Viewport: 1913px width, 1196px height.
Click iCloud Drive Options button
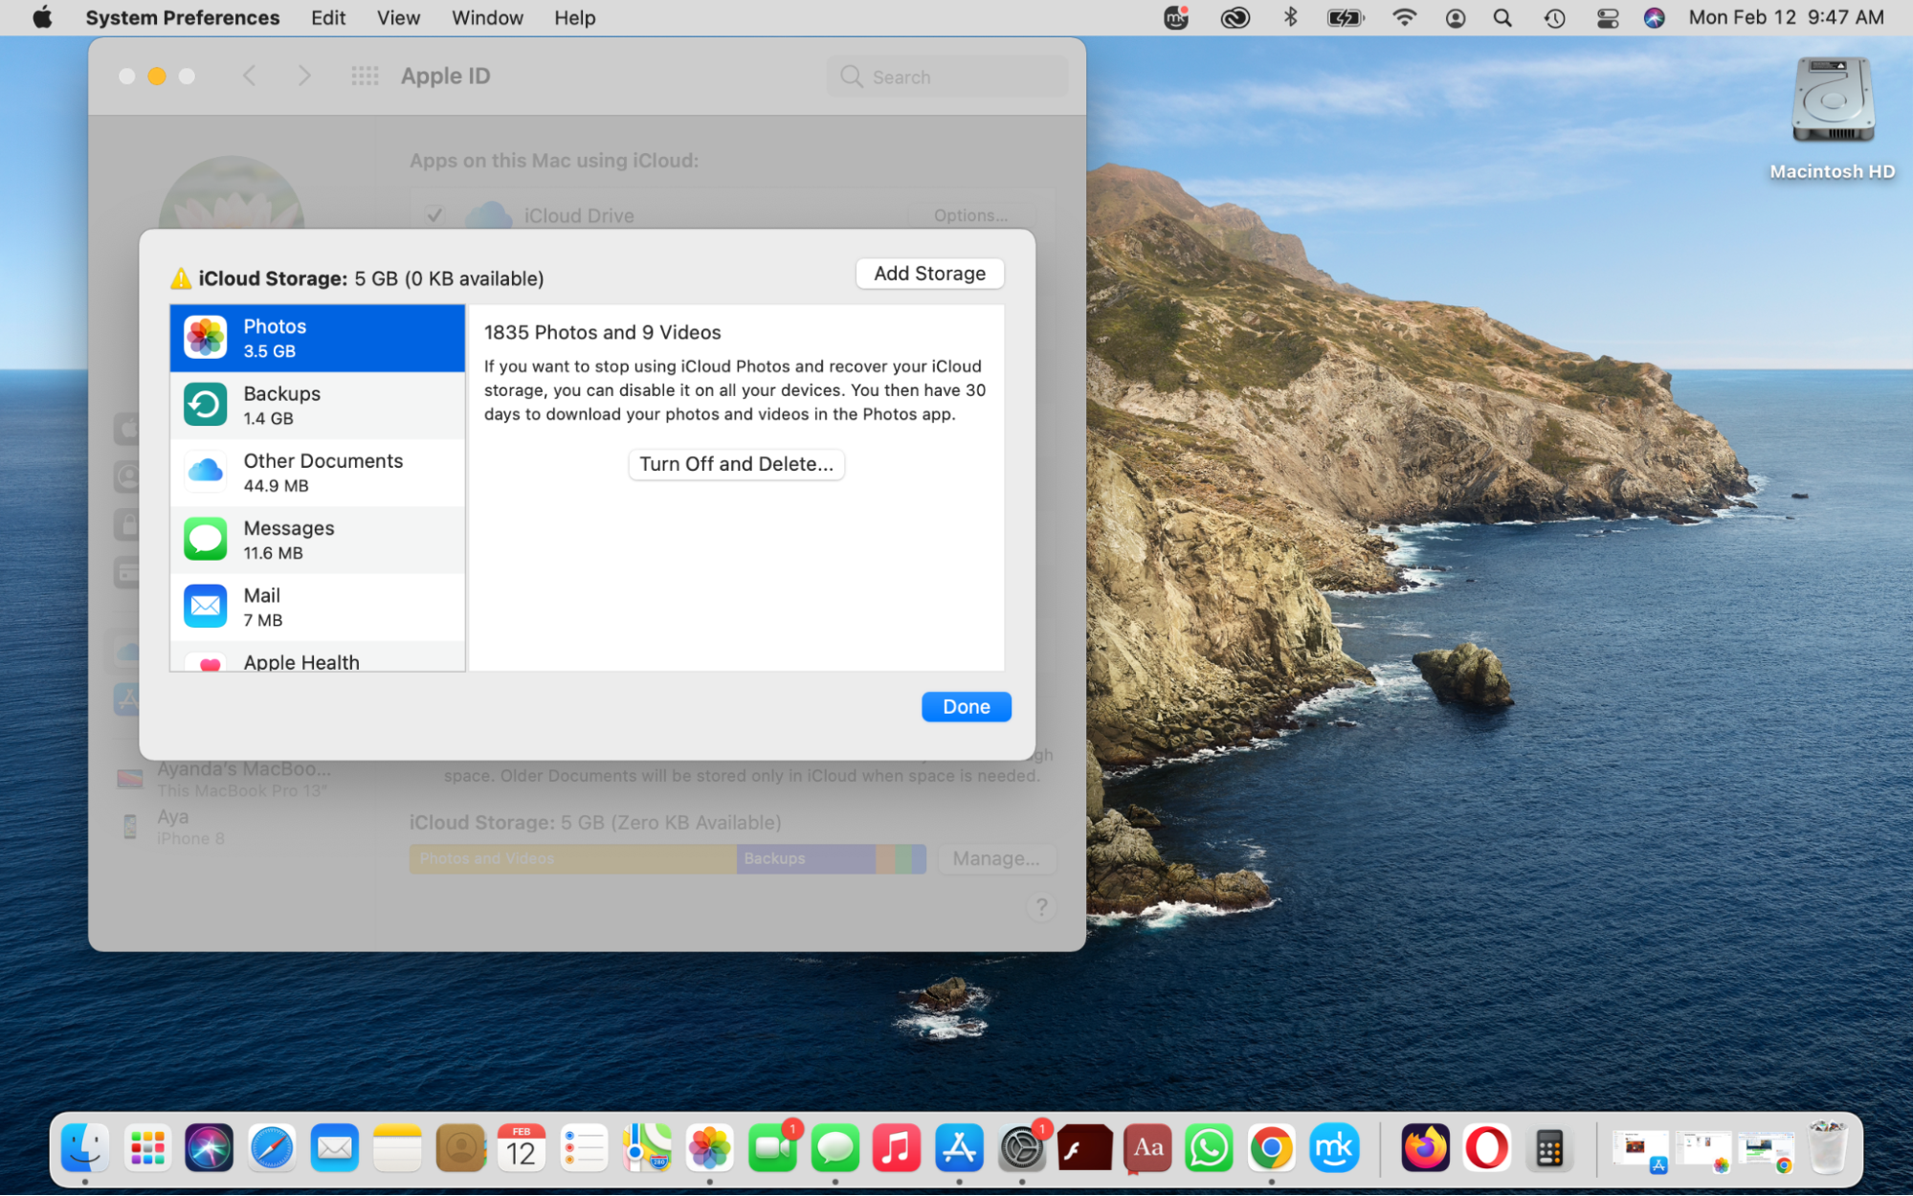click(x=970, y=215)
